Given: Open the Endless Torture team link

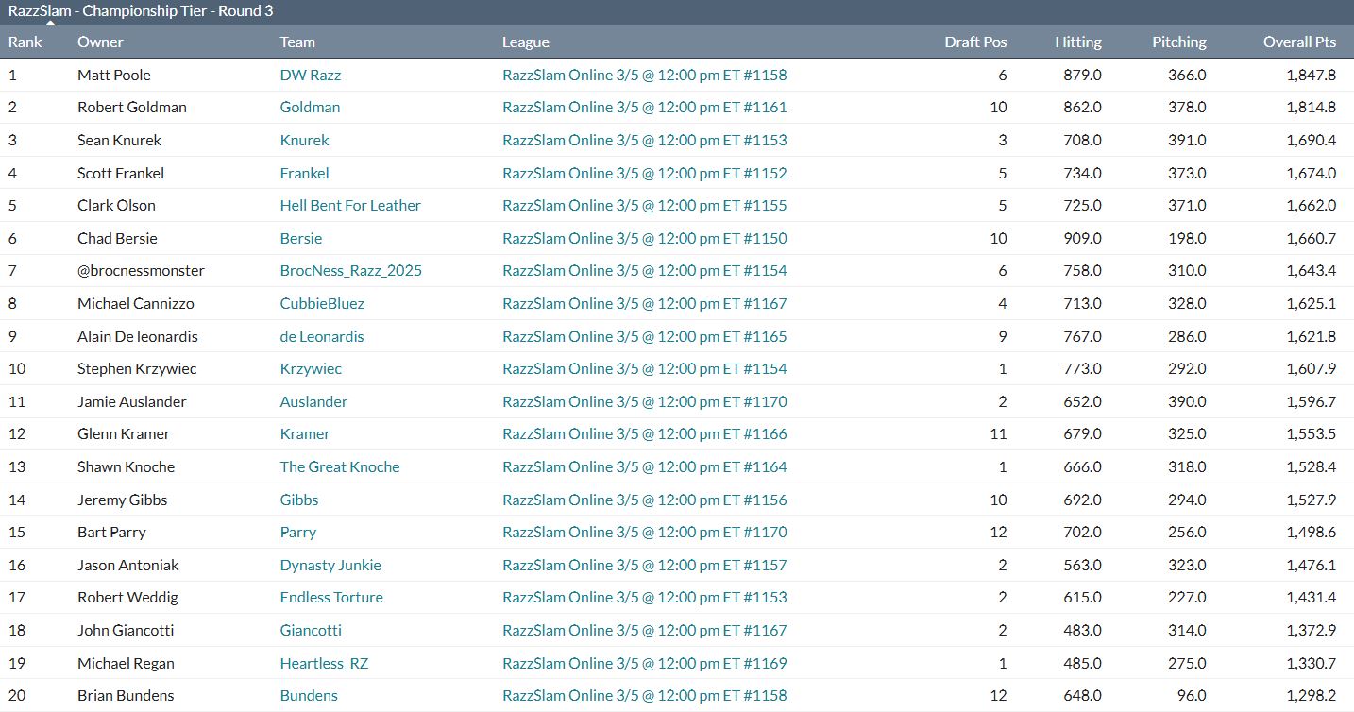Looking at the screenshot, I should coord(331,598).
